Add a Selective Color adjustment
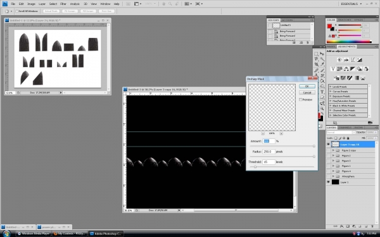This screenshot has height=237, width=380. coord(363,78)
